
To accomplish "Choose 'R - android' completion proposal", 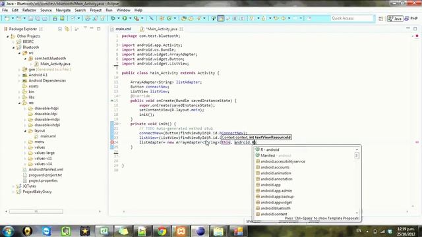I will pyautogui.click(x=270, y=149).
